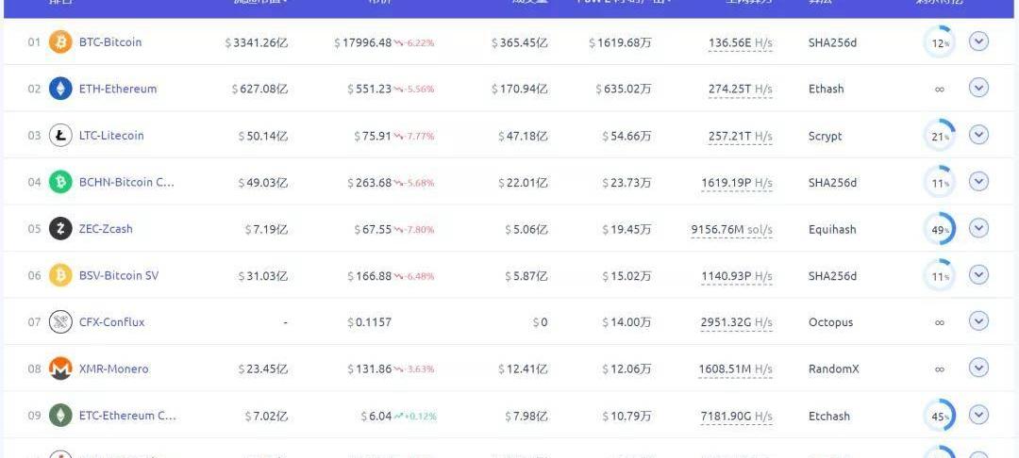Click the Litecoin logo icon
This screenshot has height=458, width=1019.
60,136
